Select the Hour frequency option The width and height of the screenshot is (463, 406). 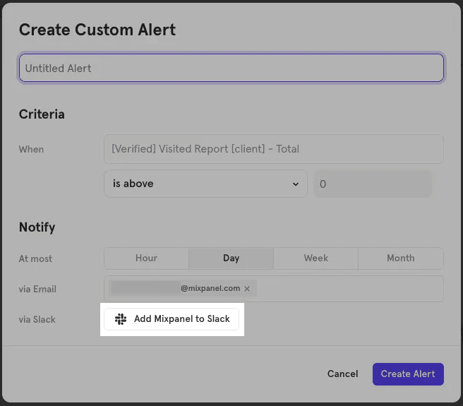pos(146,258)
